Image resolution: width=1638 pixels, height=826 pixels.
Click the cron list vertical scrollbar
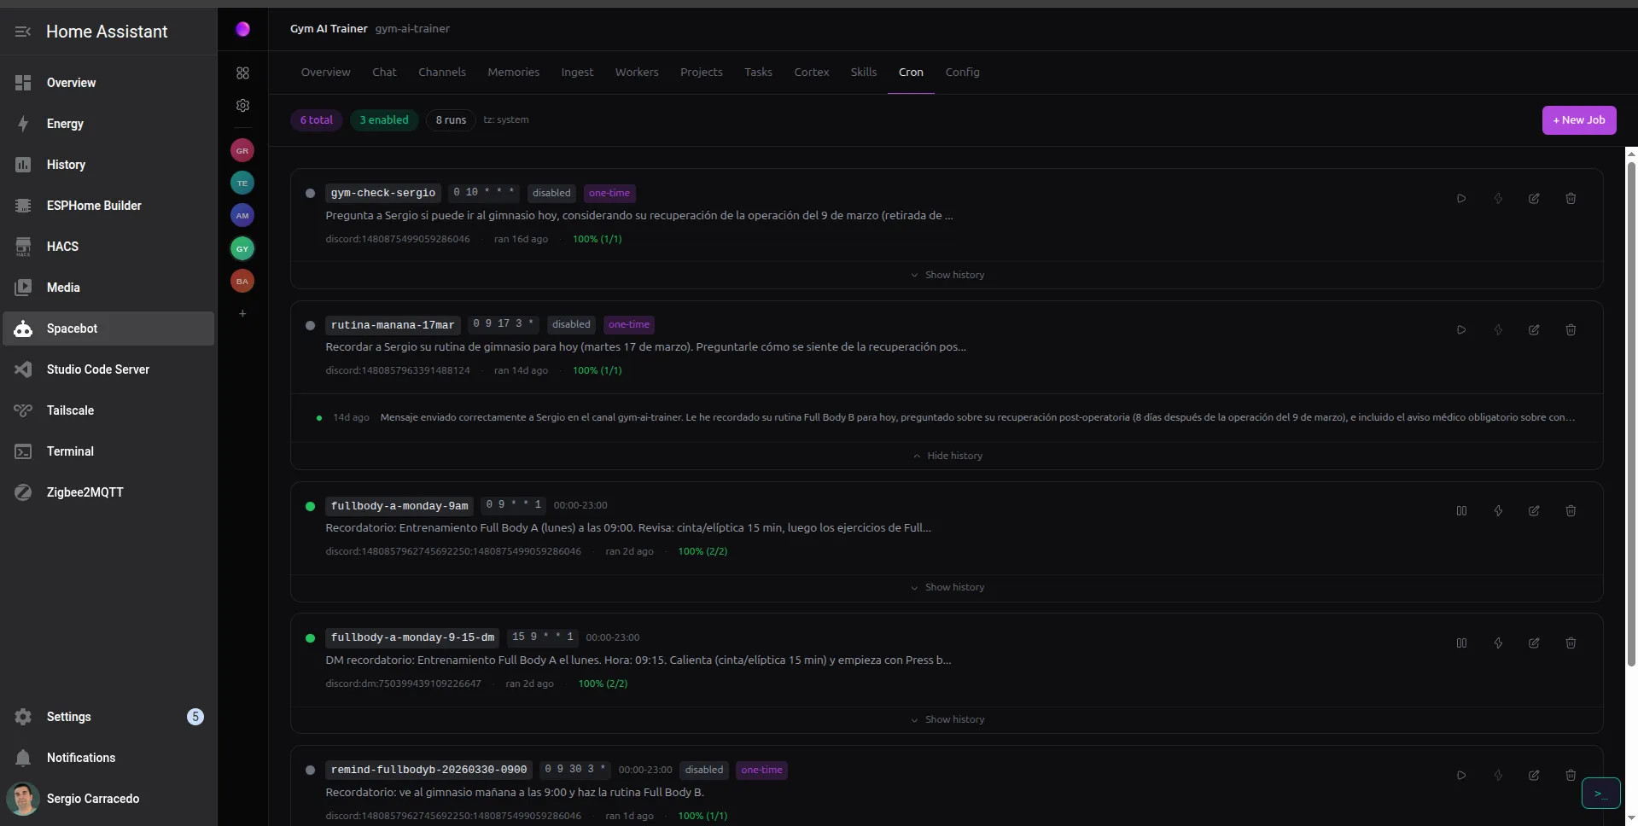click(1631, 410)
